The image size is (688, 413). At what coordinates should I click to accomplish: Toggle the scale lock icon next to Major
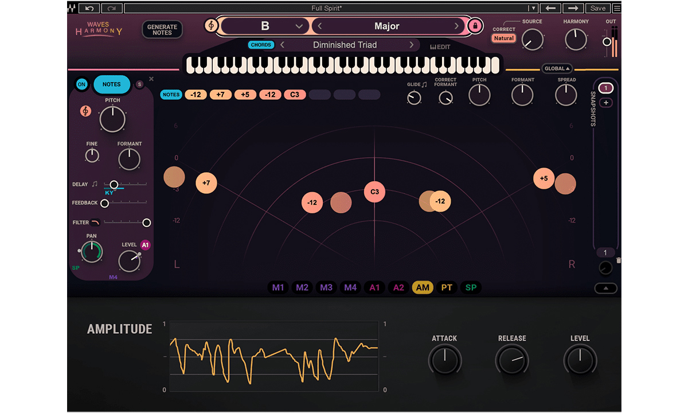click(475, 26)
